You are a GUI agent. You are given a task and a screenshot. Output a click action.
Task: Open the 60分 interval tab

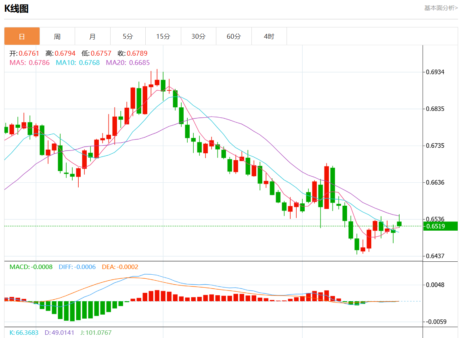[x=234, y=36]
